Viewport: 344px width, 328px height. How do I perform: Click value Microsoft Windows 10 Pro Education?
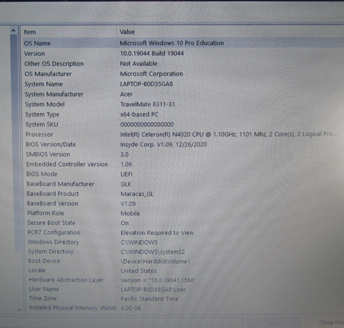(172, 43)
